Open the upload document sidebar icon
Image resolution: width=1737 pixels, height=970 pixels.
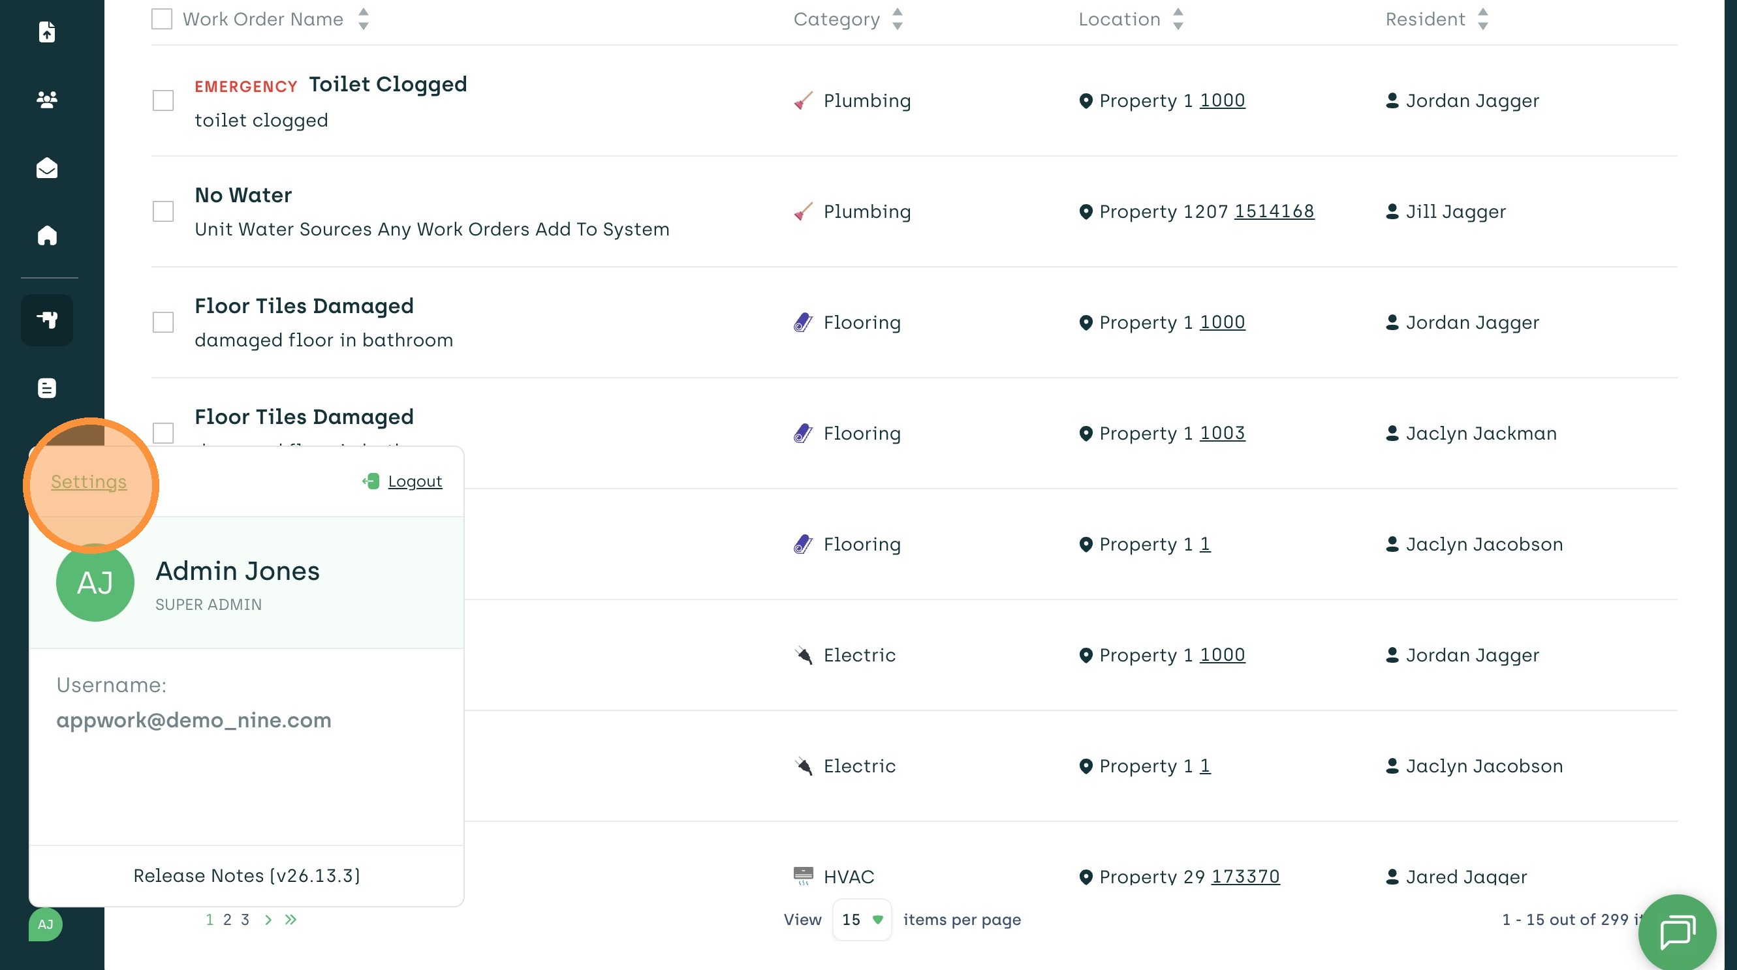click(46, 32)
